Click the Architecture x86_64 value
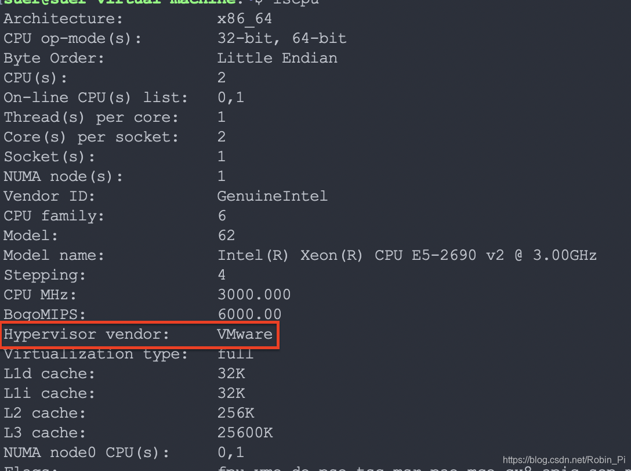Viewport: 631px width, 471px height. coord(244,19)
